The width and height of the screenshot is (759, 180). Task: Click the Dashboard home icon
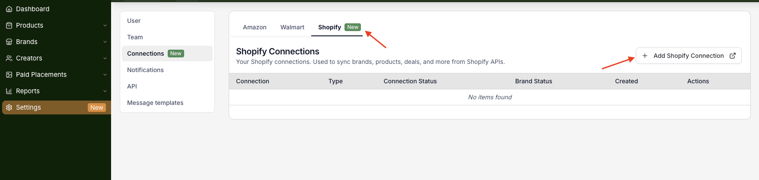9,9
